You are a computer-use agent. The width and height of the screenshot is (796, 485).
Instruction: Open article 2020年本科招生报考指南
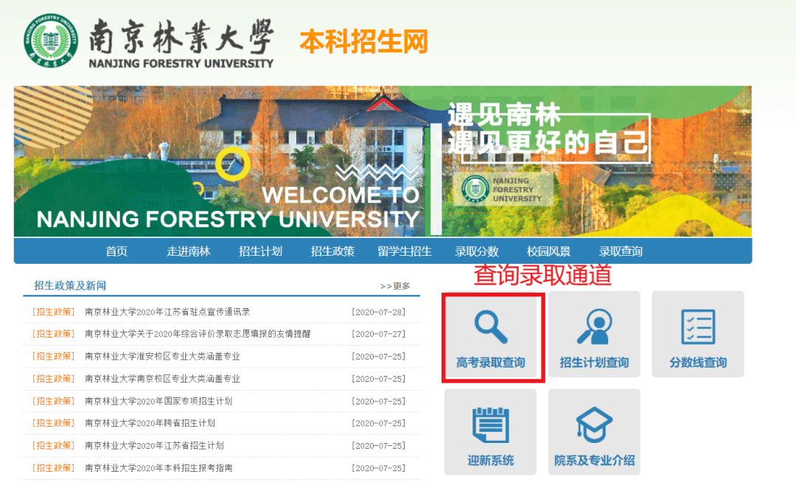[158, 468]
